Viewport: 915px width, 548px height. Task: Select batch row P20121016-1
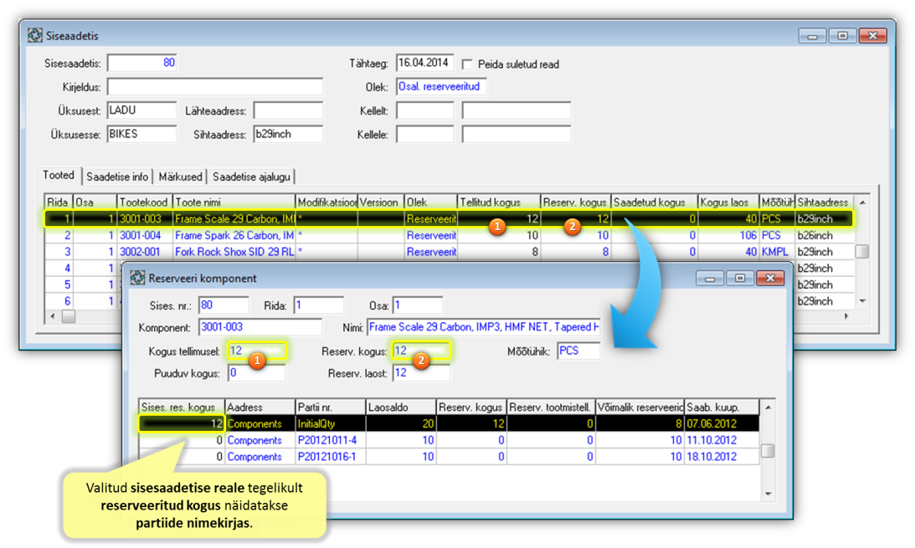[449, 457]
